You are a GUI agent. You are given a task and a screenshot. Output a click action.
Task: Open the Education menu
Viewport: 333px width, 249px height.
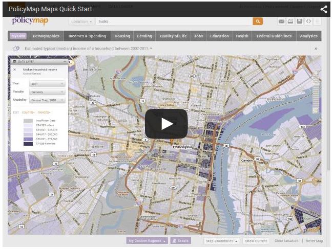(219, 36)
